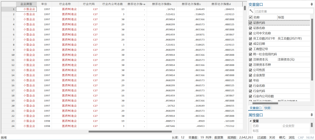Screen dimensions: 315x140
Task: Uncheck the 年份 variable checkbox
Action: click(x=250, y=80)
